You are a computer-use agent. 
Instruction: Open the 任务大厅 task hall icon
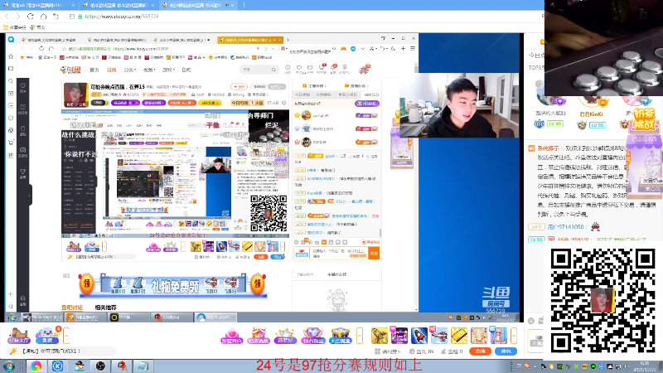click(x=18, y=336)
